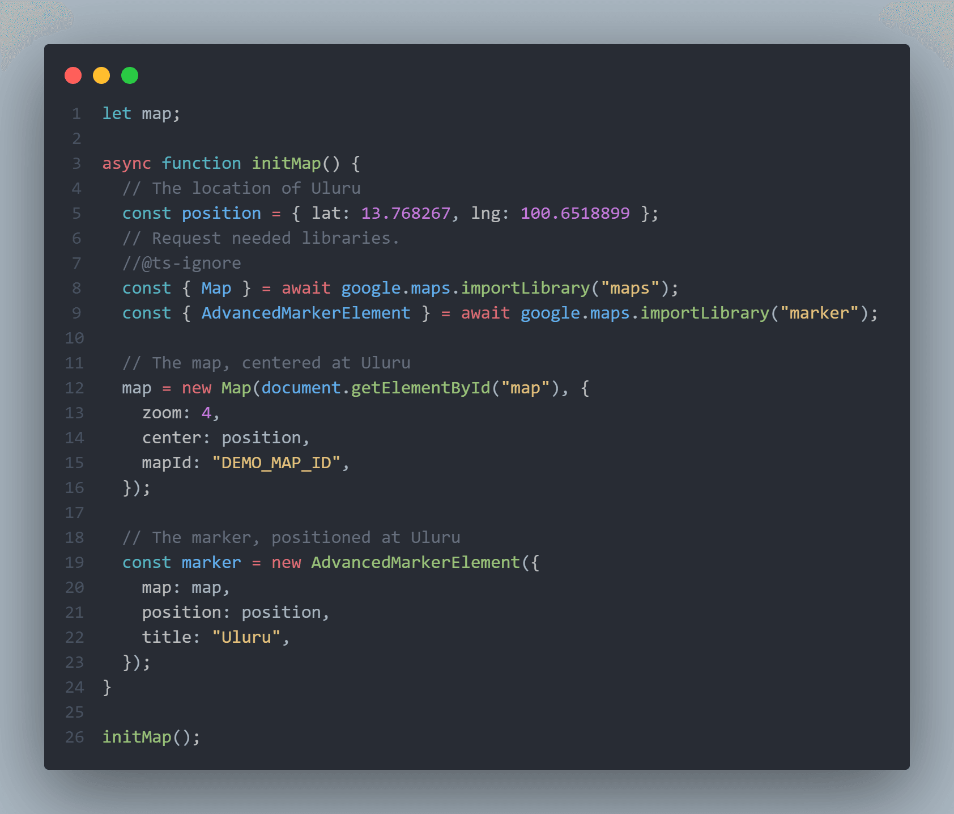The image size is (954, 814).
Task: Click the marker variable on line 19
Action: click(x=211, y=563)
